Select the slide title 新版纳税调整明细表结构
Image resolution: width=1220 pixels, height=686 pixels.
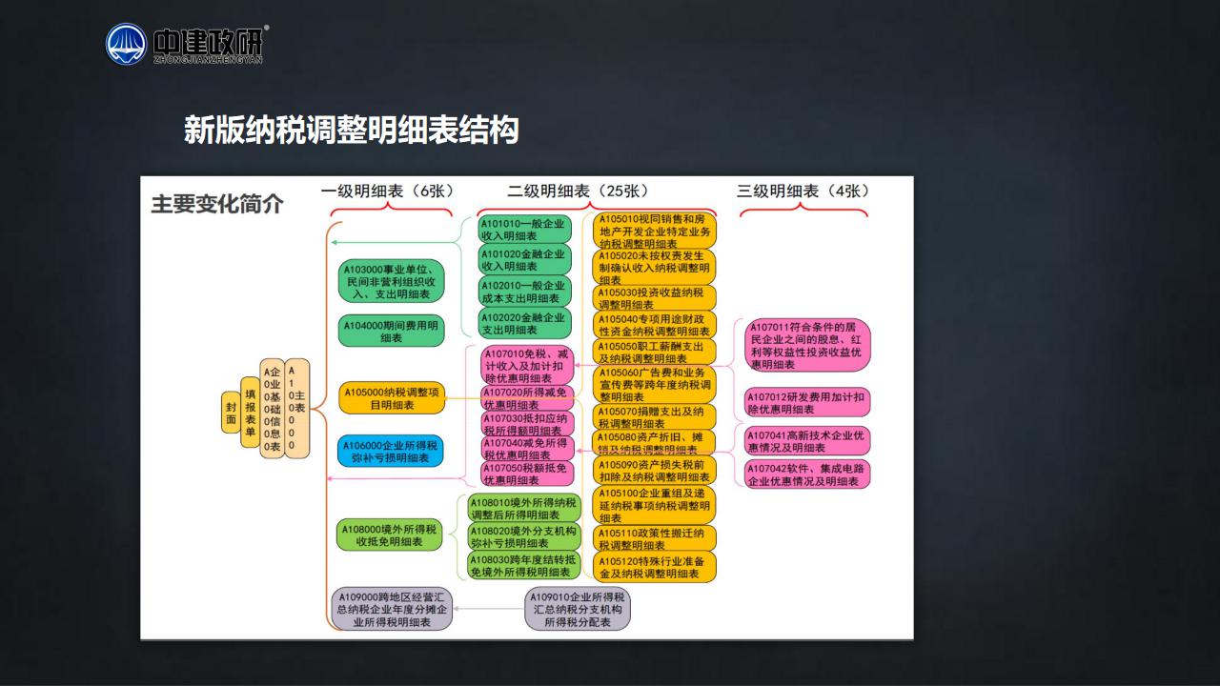351,131
